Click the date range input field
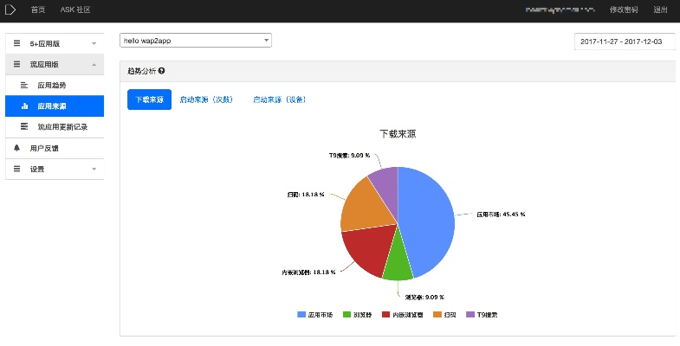680x346 pixels. [624, 42]
